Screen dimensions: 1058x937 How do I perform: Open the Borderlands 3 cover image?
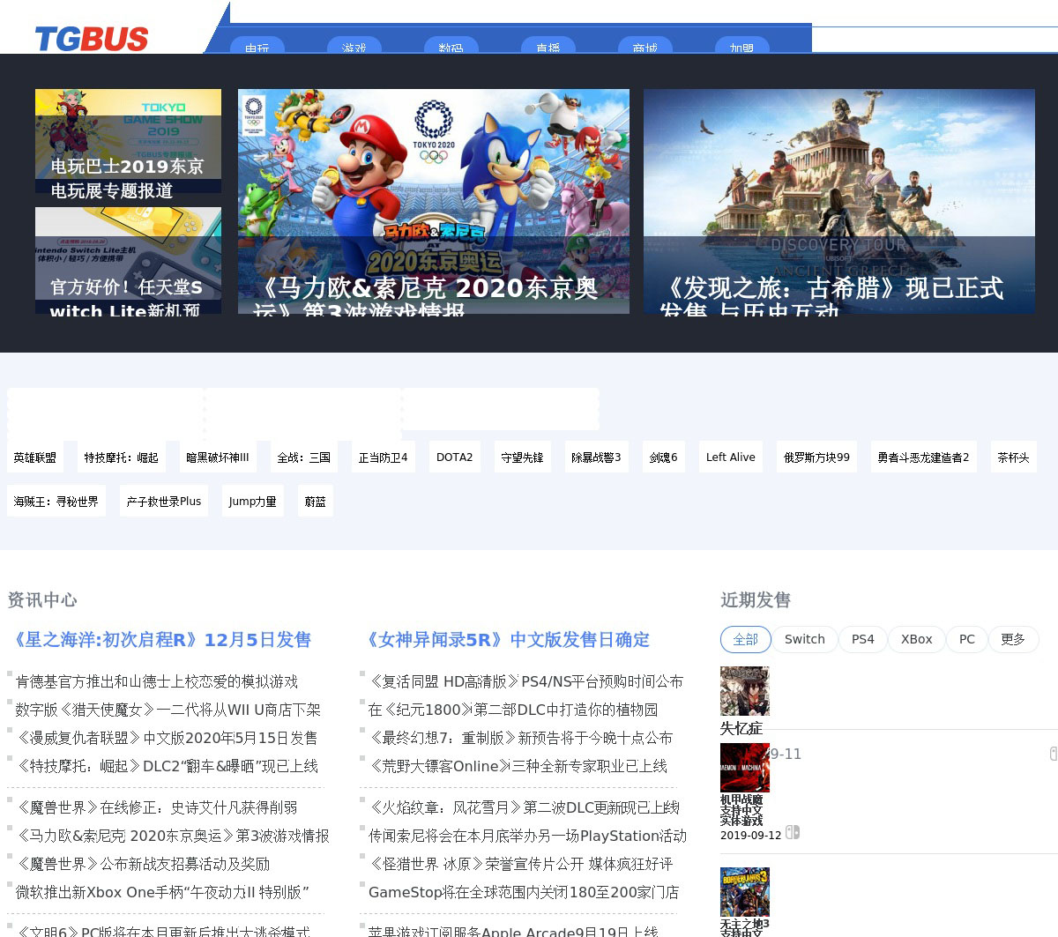pyautogui.click(x=744, y=892)
